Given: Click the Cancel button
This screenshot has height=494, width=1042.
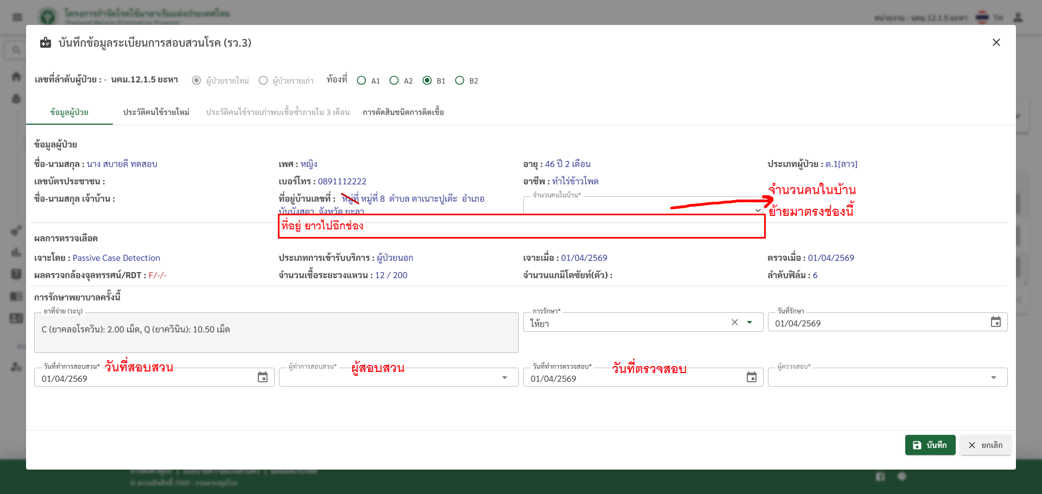Looking at the screenshot, I should [985, 445].
